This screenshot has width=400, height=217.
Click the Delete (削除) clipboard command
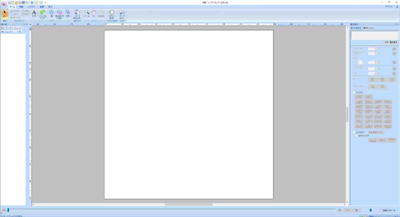[25, 14]
